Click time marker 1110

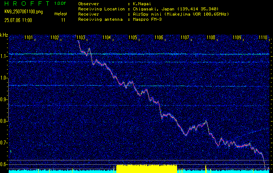[263, 37]
